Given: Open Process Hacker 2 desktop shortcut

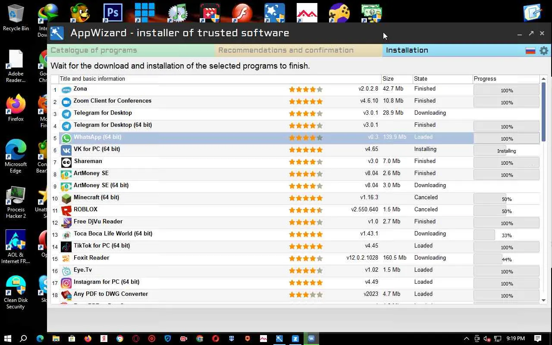Looking at the screenshot, I should tap(16, 203).
